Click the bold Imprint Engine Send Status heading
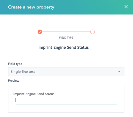 point(64,48)
